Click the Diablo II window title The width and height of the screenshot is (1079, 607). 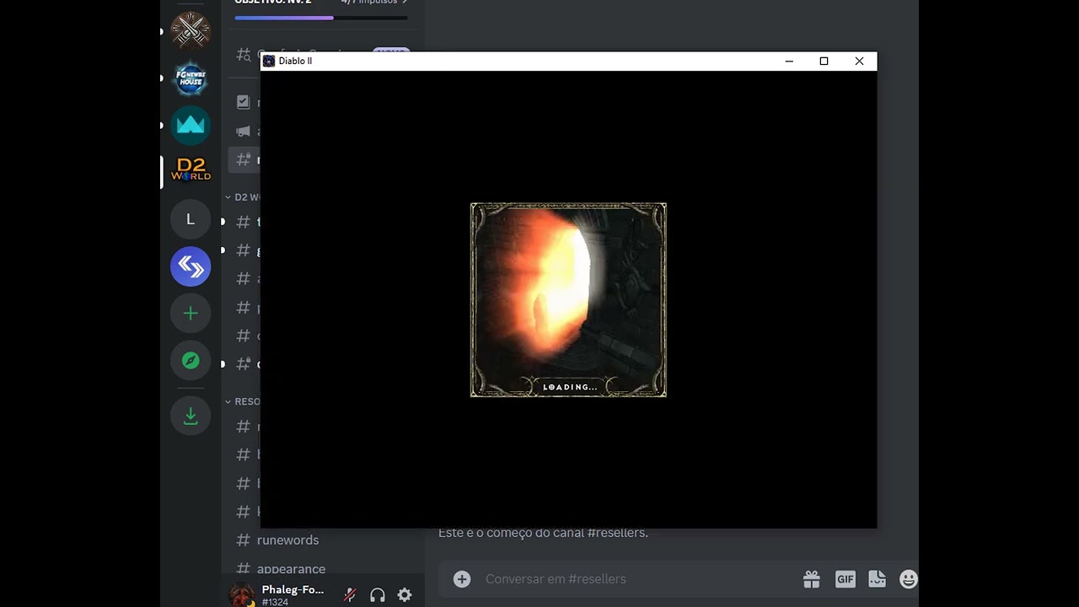point(295,61)
